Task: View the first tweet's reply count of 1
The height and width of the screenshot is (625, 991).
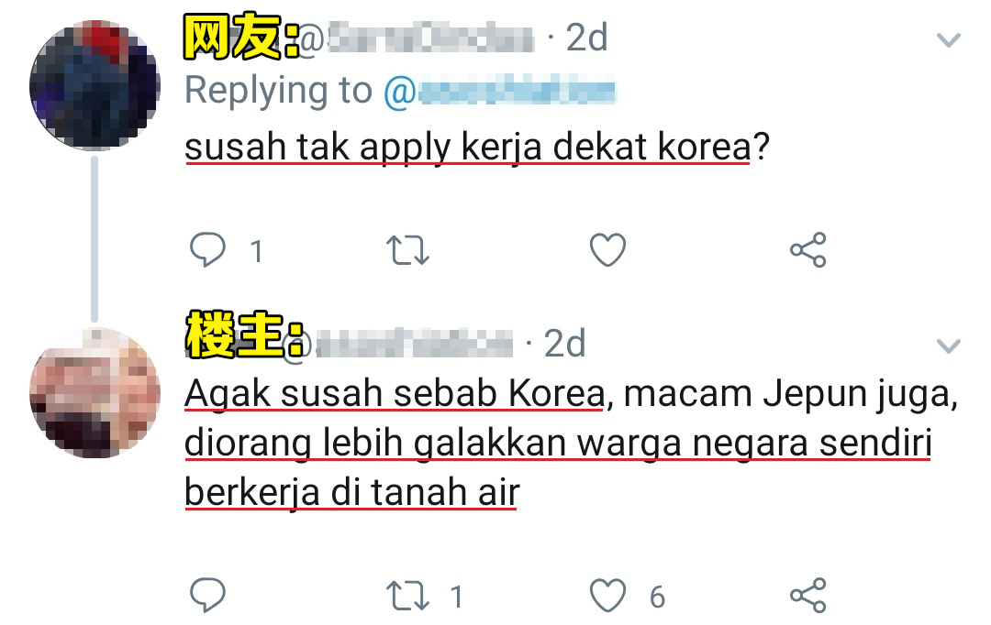Action: coord(256,251)
